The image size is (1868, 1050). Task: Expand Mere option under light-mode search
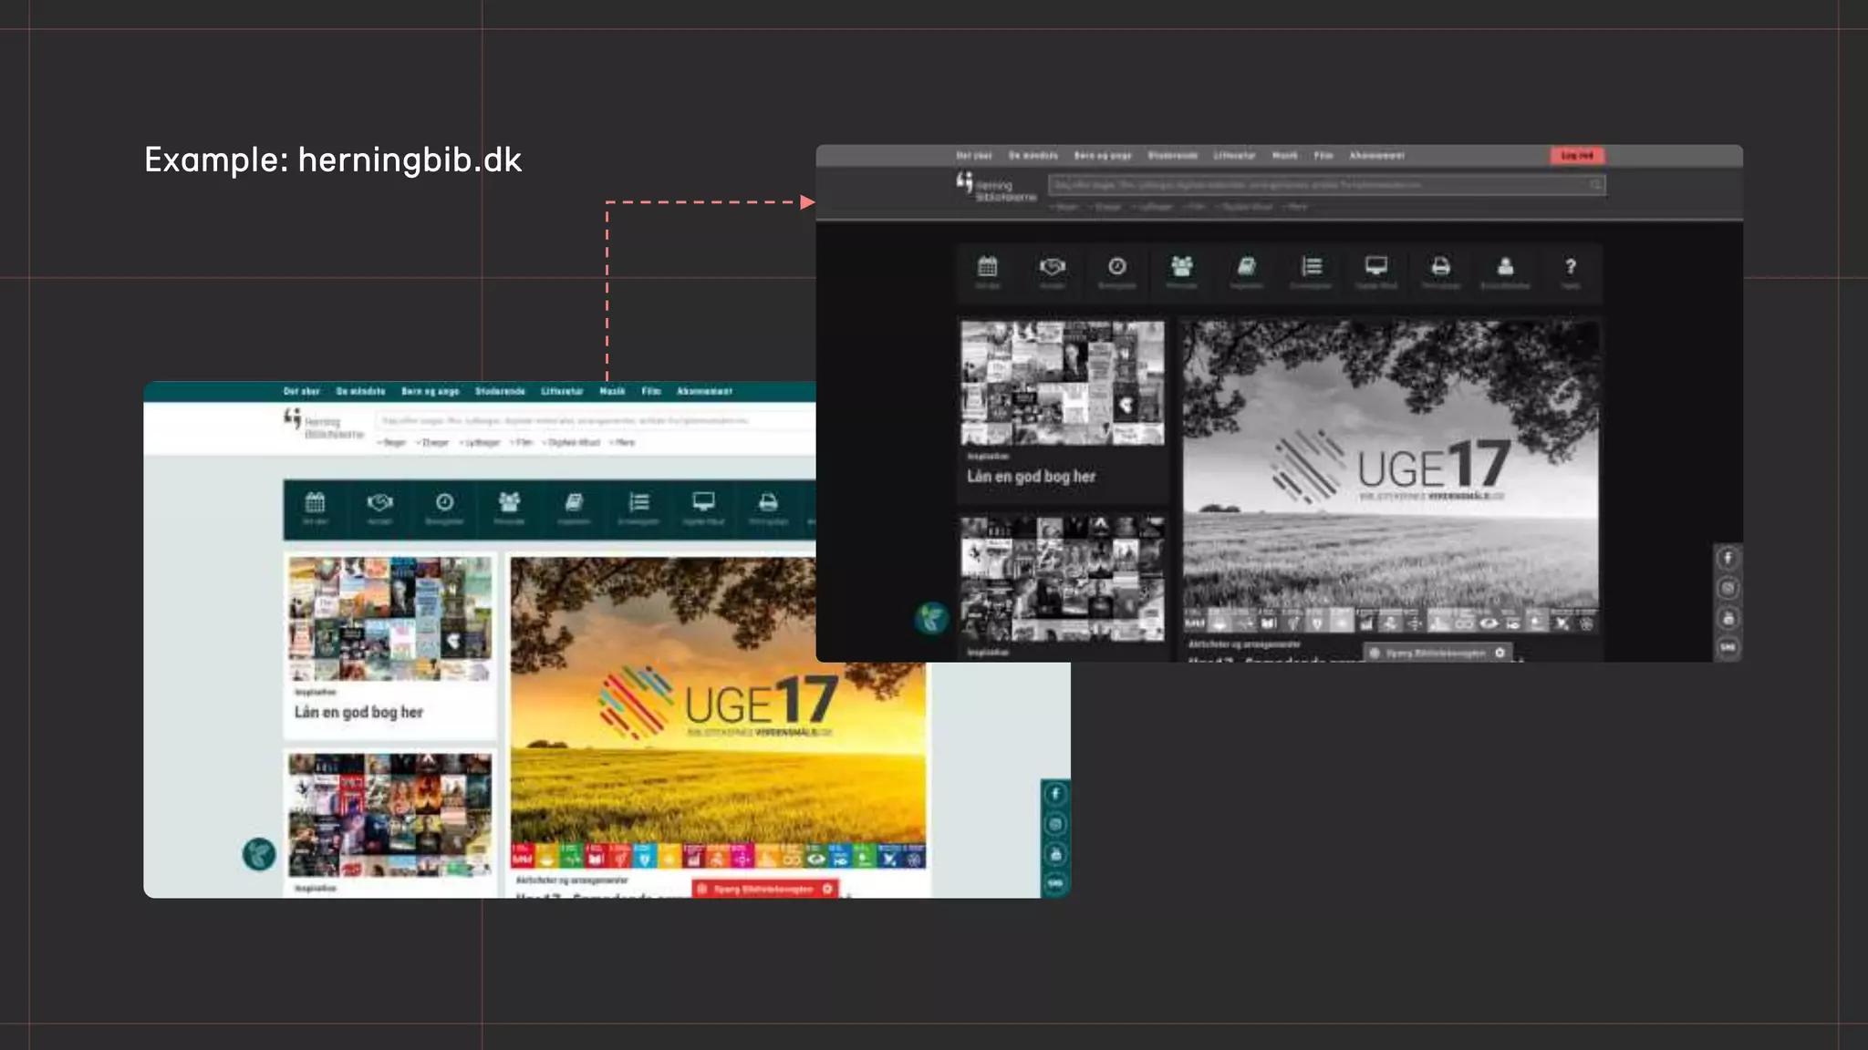tap(624, 443)
